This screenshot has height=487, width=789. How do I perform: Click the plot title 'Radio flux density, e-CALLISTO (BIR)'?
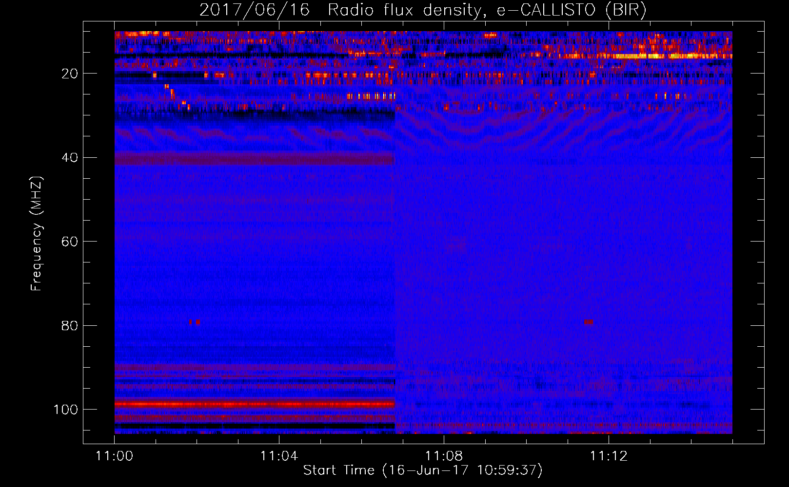487,10
